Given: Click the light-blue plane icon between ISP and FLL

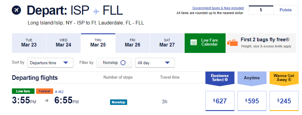Looking at the screenshot, I should click(96, 11).
